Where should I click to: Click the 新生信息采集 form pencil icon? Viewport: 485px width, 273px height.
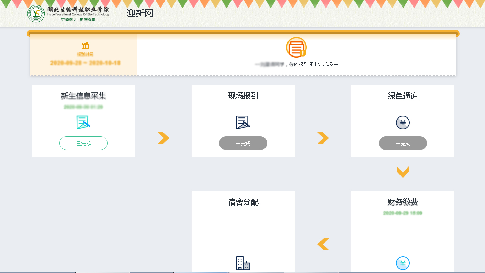[83, 123]
